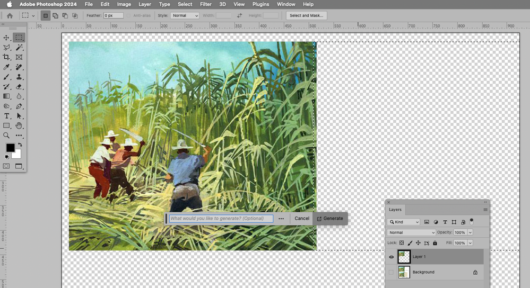The height and width of the screenshot is (288, 530).
Task: Filter layers by adjustment layers
Action: [436, 222]
